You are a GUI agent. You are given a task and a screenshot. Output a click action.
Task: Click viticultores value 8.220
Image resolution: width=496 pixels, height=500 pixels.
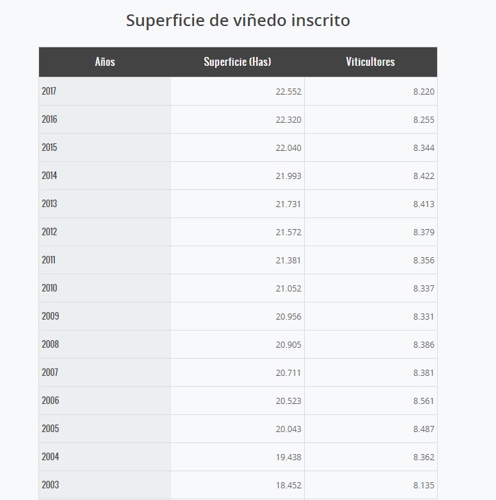[423, 92]
